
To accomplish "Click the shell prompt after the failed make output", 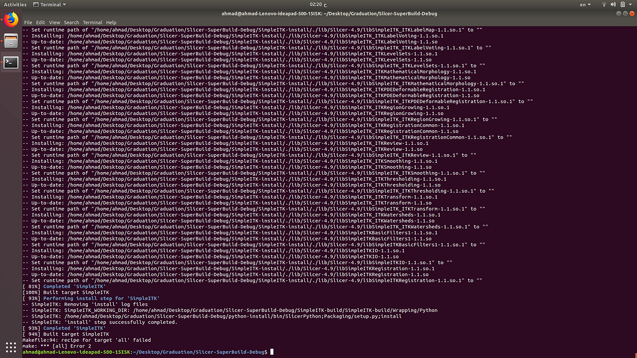I will (x=272, y=351).
